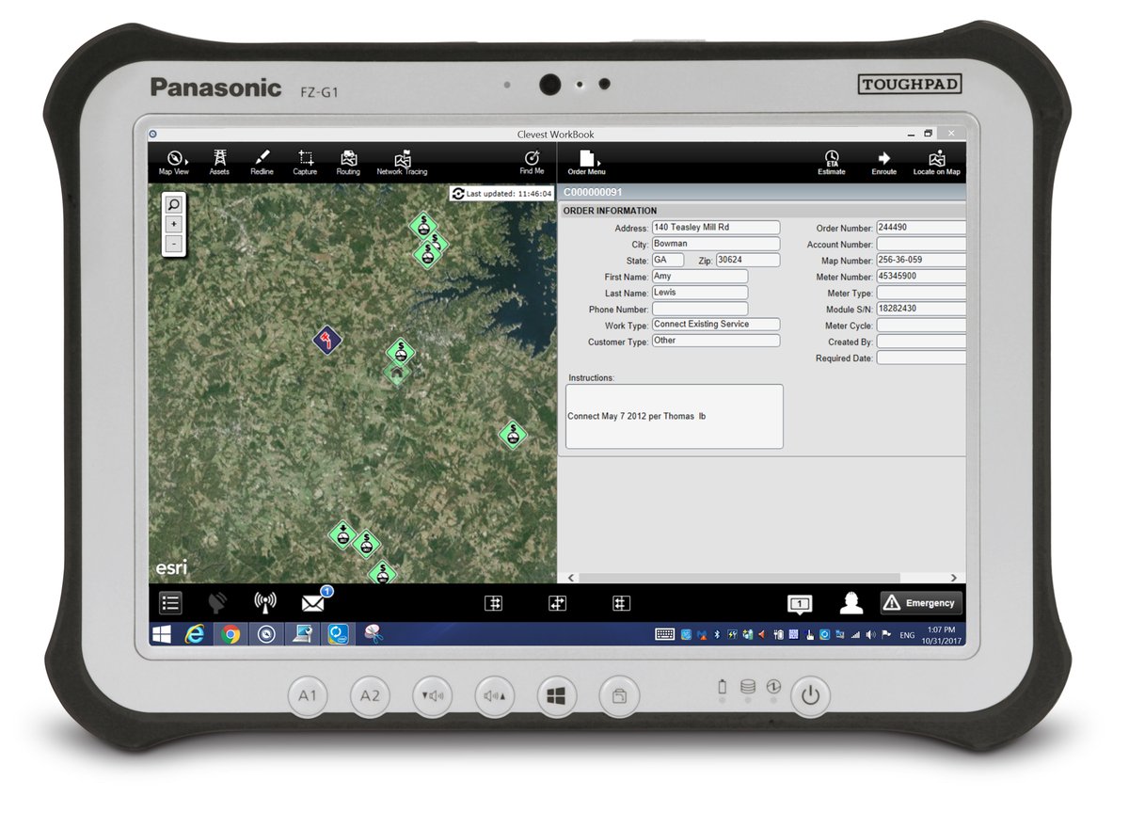The height and width of the screenshot is (828, 1129).
Task: Click the horizontal scrollbar left arrow
Action: click(570, 578)
